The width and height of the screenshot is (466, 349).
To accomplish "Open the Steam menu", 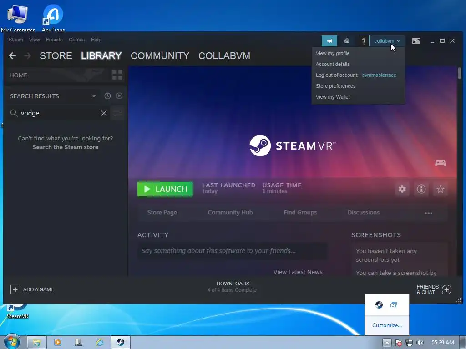I will (x=16, y=40).
